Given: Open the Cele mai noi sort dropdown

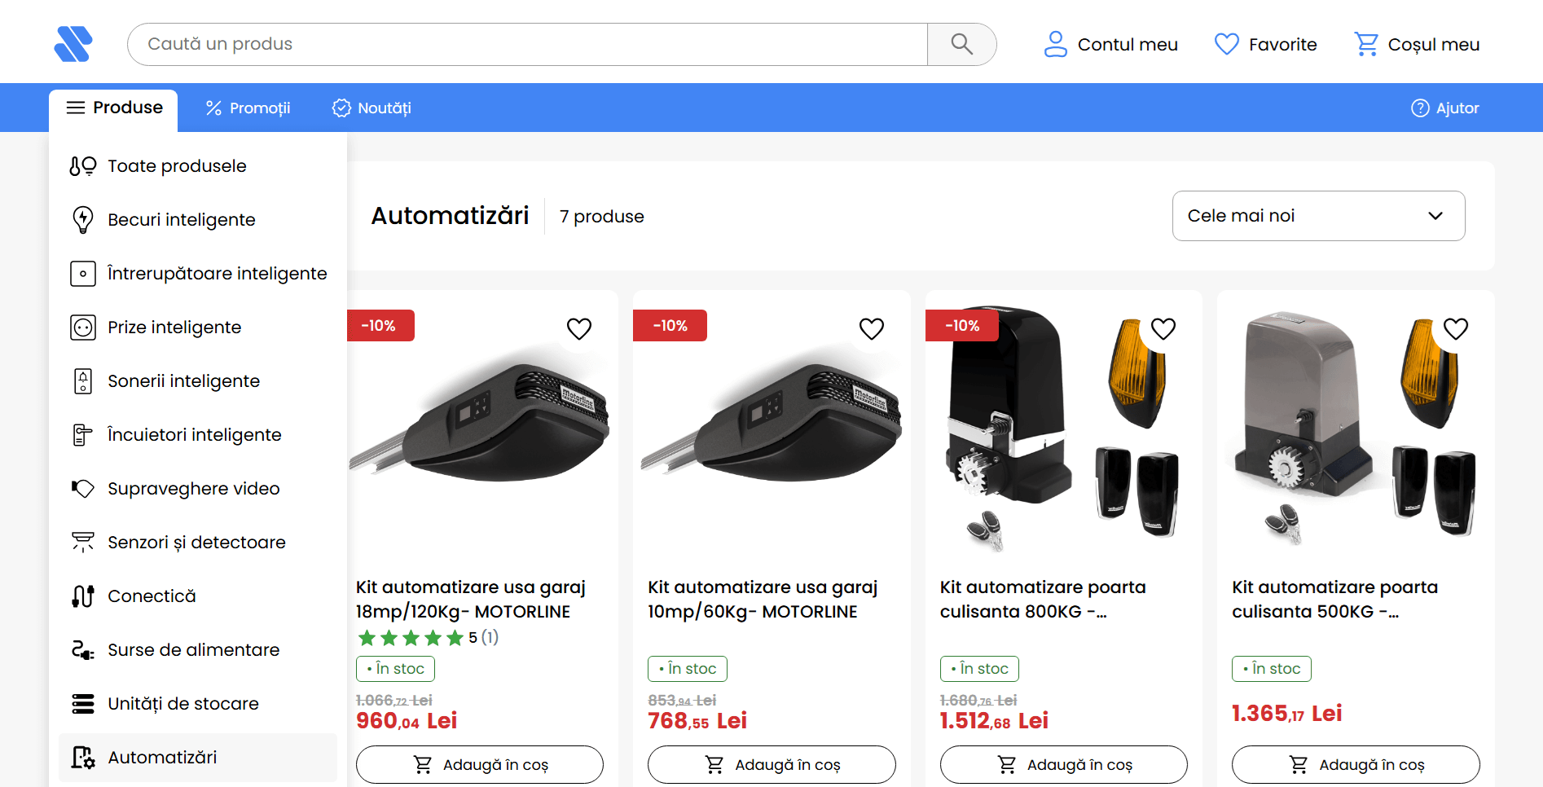Looking at the screenshot, I should click(x=1318, y=216).
